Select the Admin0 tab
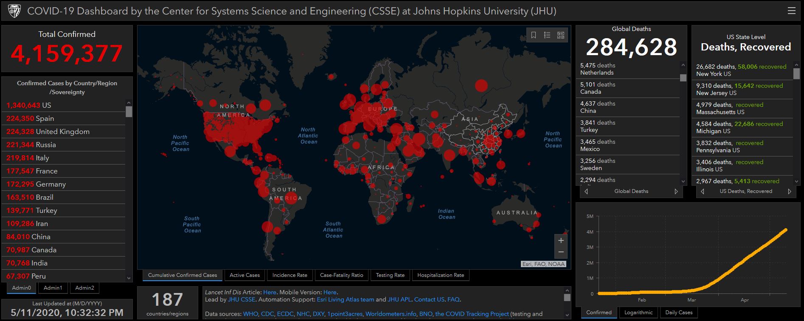This screenshot has height=321, width=804. (22, 288)
